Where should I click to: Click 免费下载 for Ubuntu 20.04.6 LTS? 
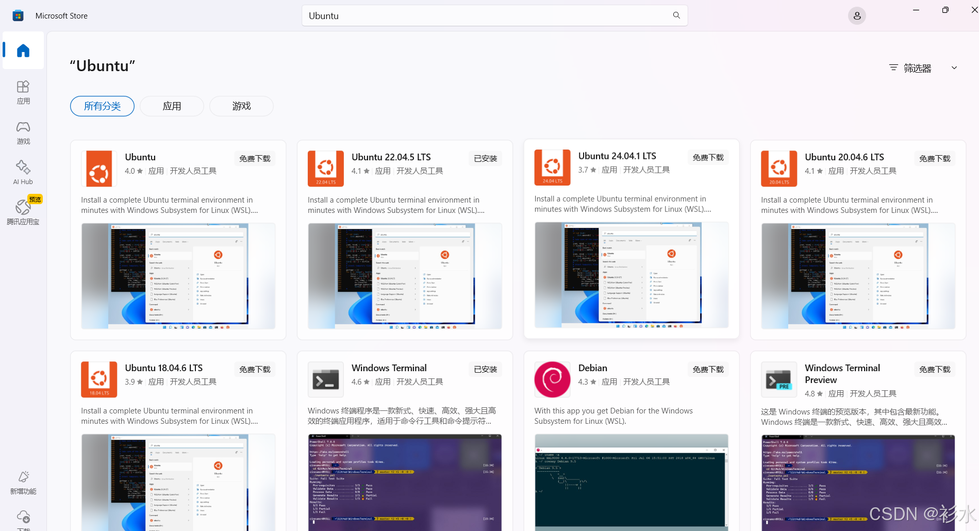(935, 159)
